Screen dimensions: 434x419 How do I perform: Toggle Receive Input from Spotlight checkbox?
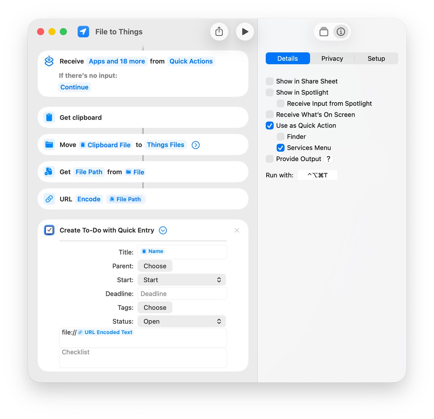coord(281,104)
